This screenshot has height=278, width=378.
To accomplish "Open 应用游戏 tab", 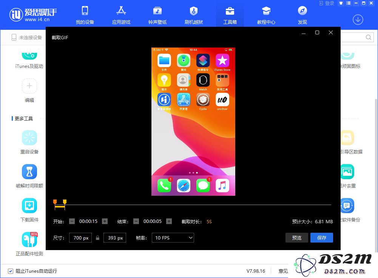I will (x=121, y=15).
